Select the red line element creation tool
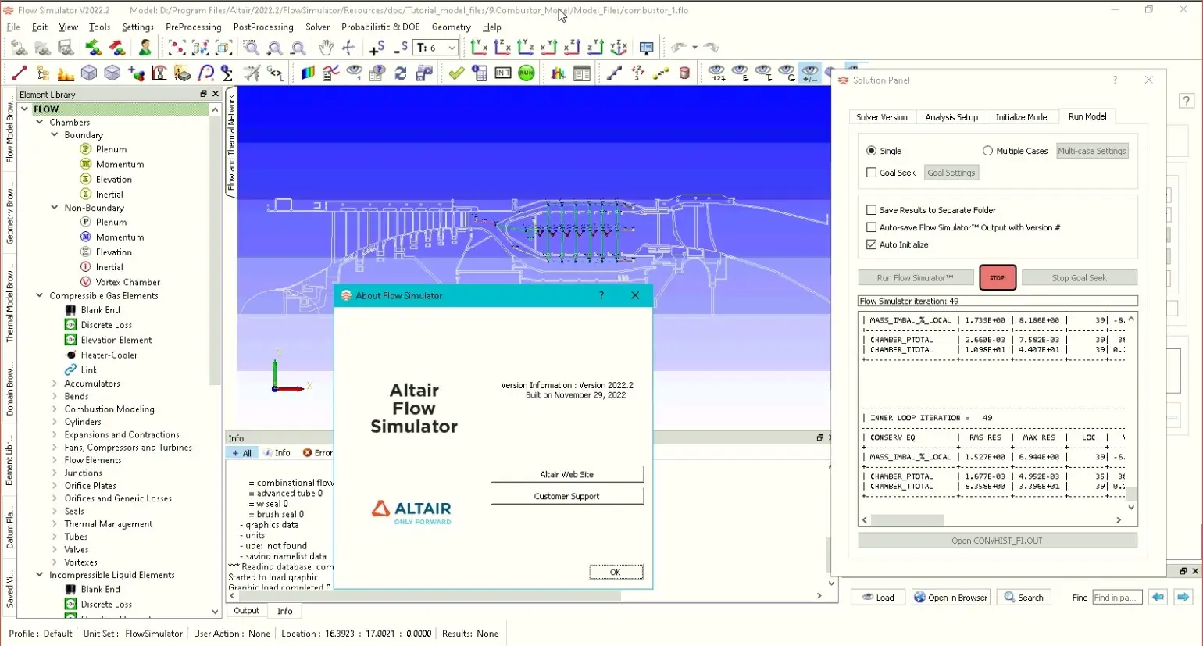This screenshot has height=646, width=1203. [20, 73]
